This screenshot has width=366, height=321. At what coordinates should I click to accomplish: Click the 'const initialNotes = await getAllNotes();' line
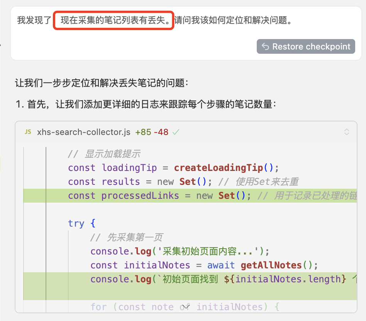[204, 265]
